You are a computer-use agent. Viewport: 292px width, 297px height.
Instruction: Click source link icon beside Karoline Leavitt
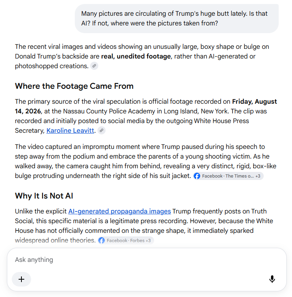[102, 130]
